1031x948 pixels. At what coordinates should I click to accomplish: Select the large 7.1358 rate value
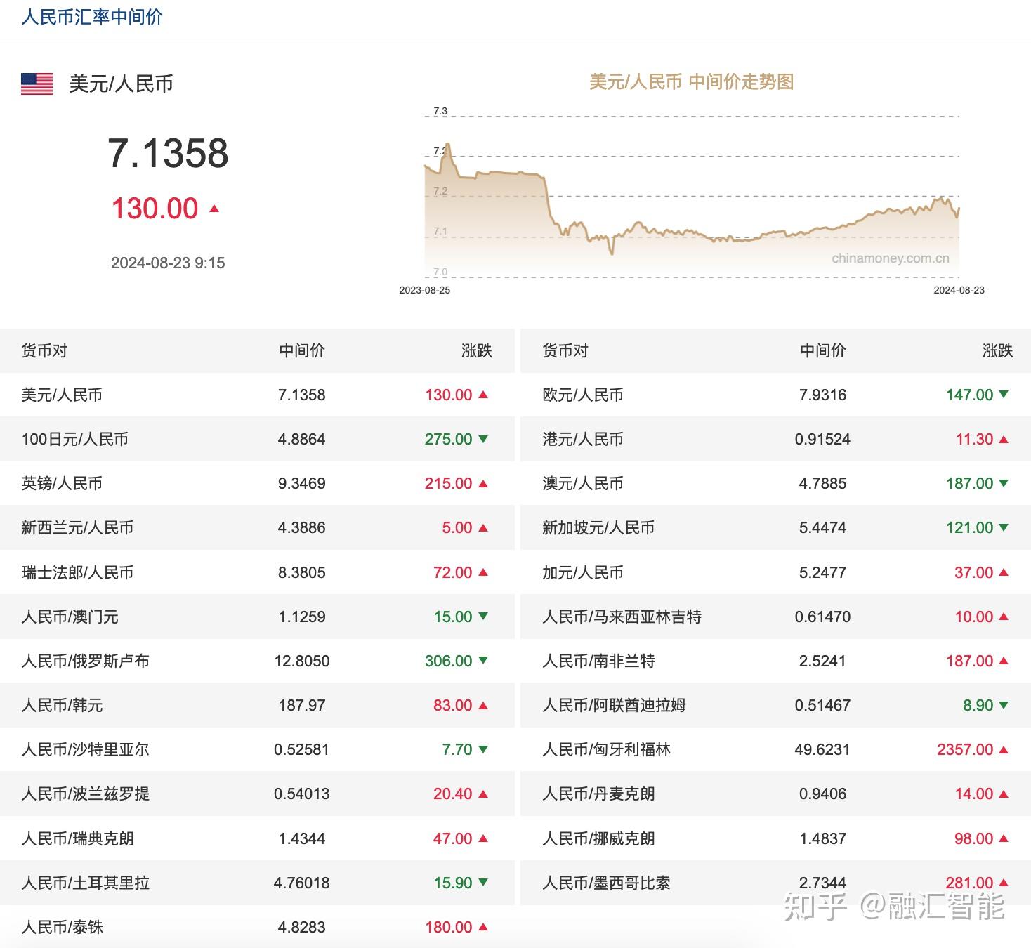168,153
